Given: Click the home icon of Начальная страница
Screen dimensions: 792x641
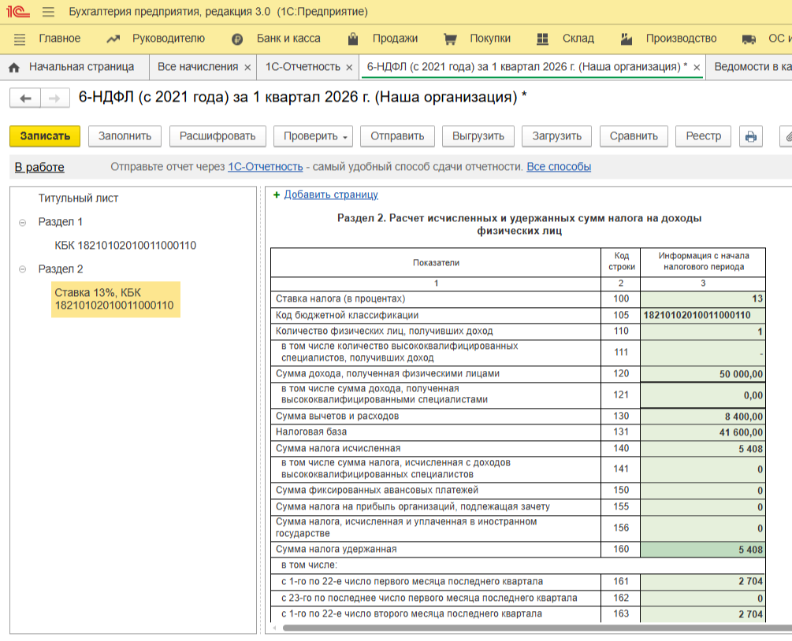Looking at the screenshot, I should coord(14,67).
